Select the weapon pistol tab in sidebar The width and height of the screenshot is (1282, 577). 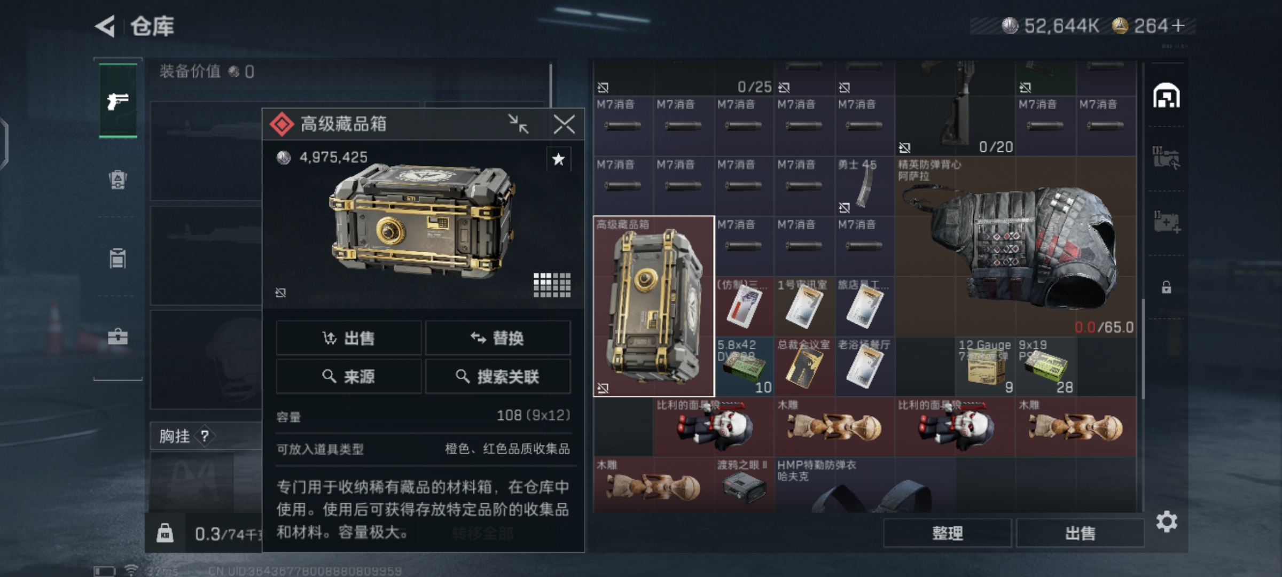118,100
